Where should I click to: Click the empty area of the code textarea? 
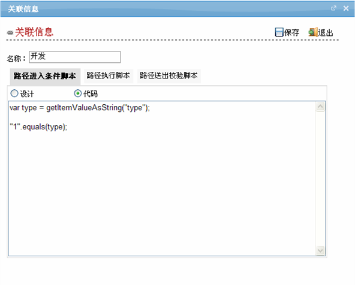click(x=162, y=192)
